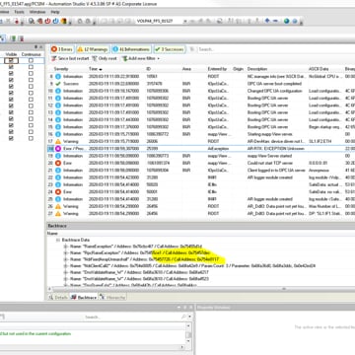The image size is (355, 355).
Task: Toggle Visible checkbox in the first logger row
Action: (x=11, y=60)
